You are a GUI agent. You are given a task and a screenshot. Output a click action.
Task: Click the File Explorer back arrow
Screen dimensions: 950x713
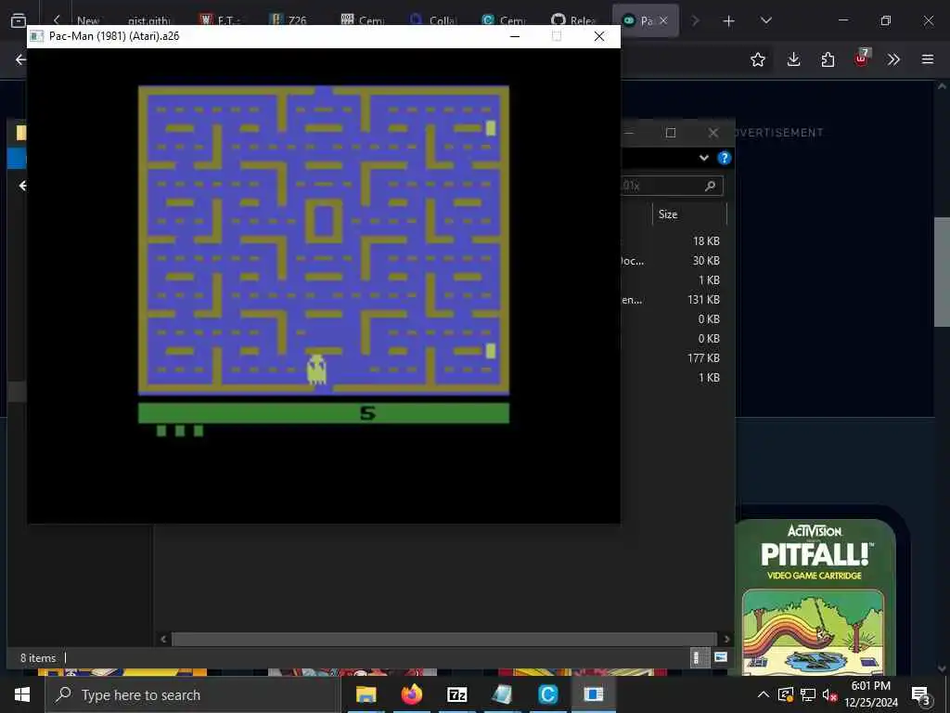click(x=22, y=186)
